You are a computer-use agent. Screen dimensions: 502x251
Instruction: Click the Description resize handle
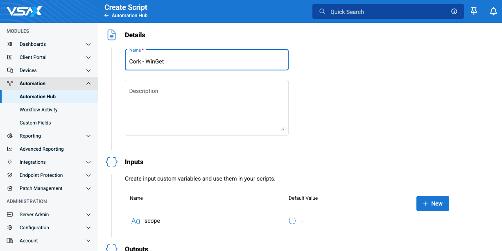point(283,129)
